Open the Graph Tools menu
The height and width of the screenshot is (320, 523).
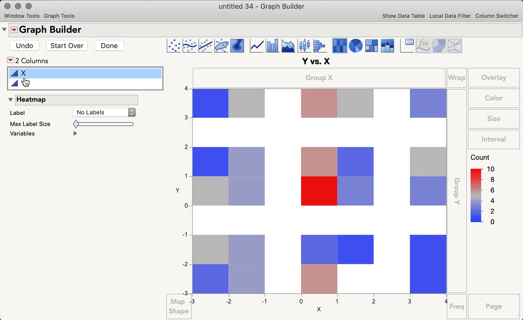click(59, 16)
